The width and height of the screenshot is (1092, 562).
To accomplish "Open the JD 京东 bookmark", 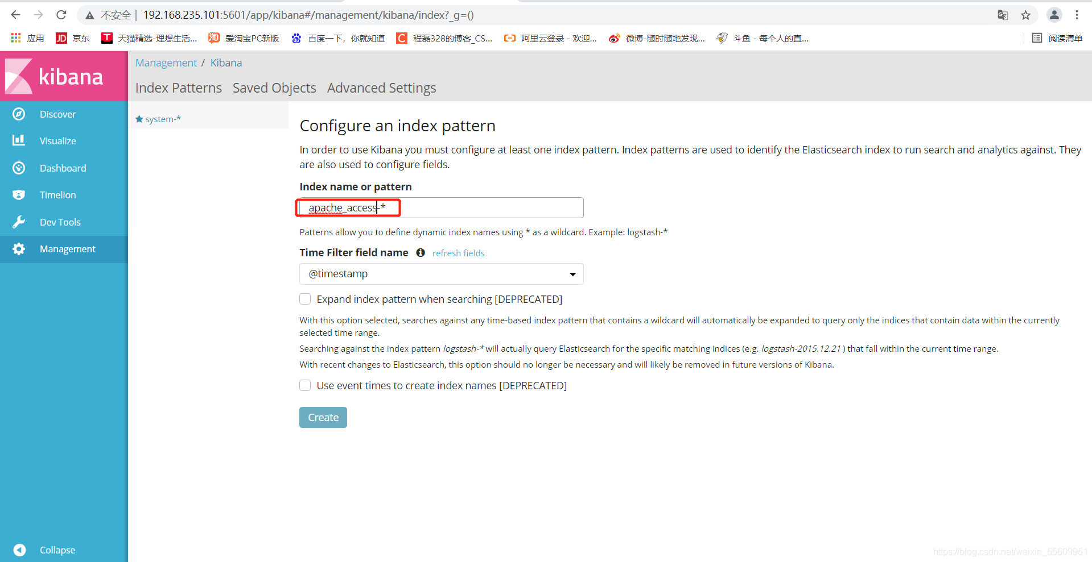I will coord(72,38).
